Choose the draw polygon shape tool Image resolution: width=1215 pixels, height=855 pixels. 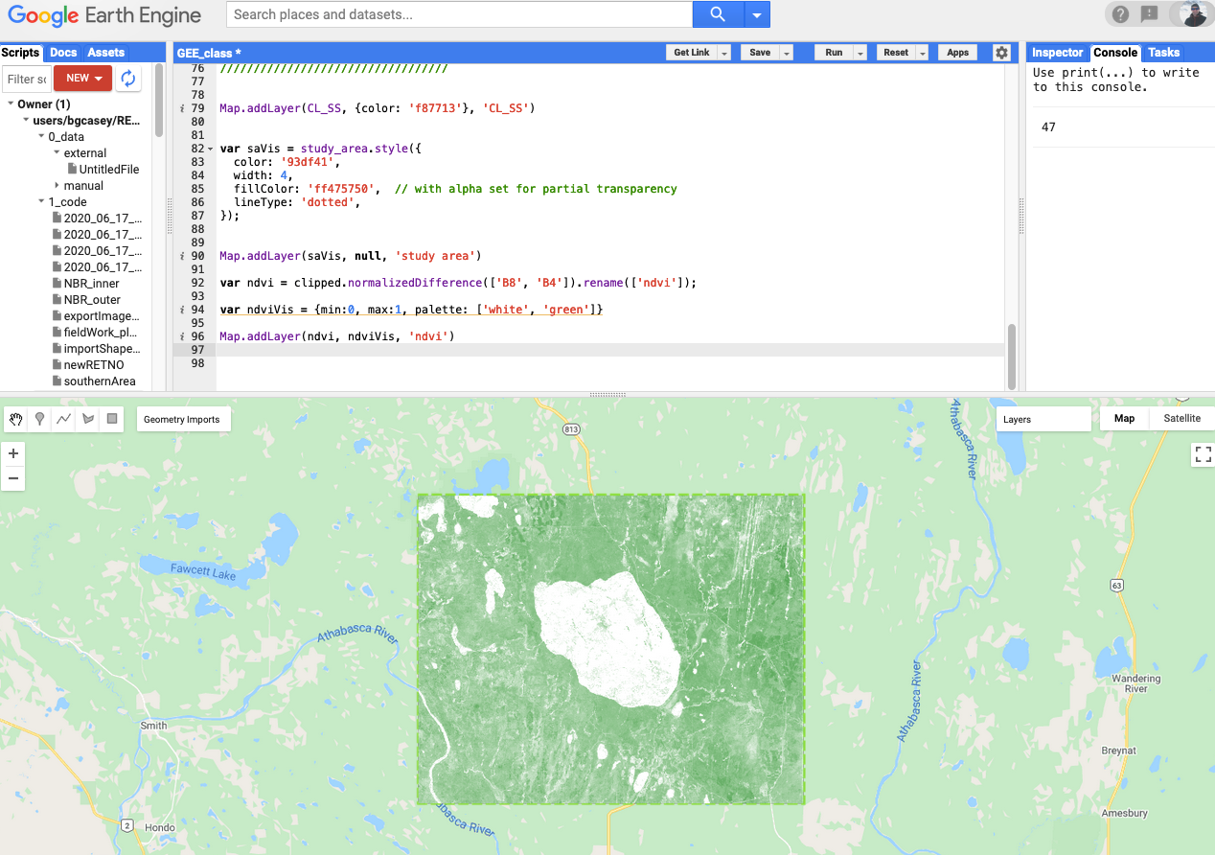[x=88, y=419]
